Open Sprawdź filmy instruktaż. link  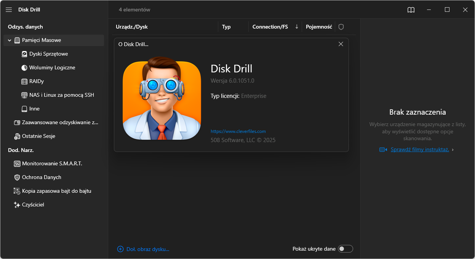coord(420,150)
